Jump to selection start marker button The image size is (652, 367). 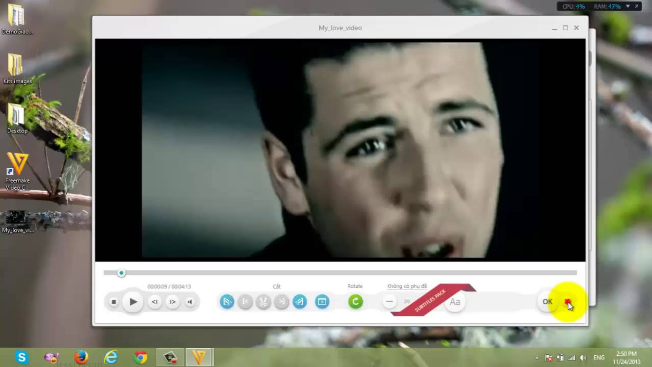(245, 302)
